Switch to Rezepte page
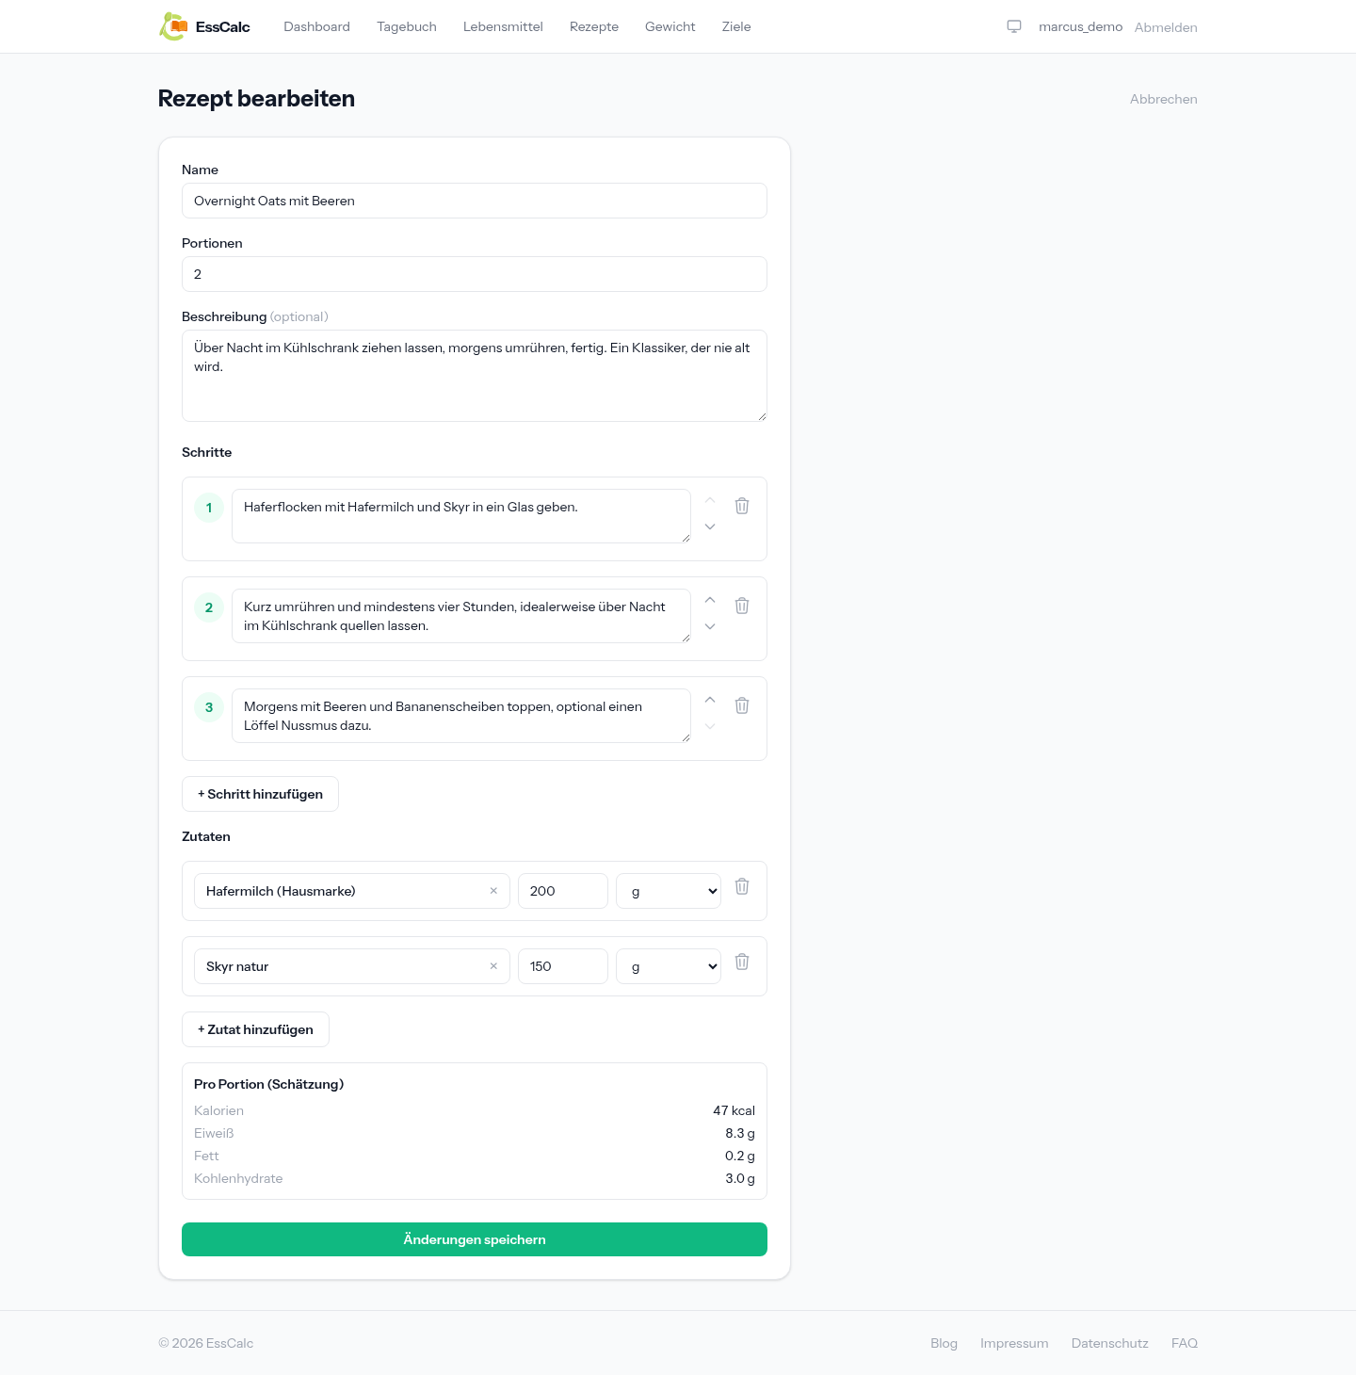The height and width of the screenshot is (1375, 1356). 594,26
